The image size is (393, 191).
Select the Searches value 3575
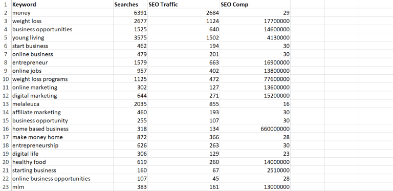tap(130, 37)
